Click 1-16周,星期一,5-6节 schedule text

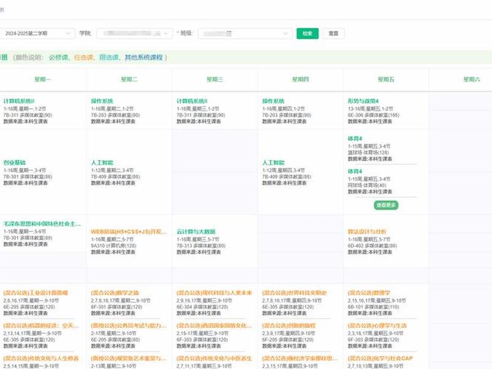pyautogui.click(x=25, y=232)
